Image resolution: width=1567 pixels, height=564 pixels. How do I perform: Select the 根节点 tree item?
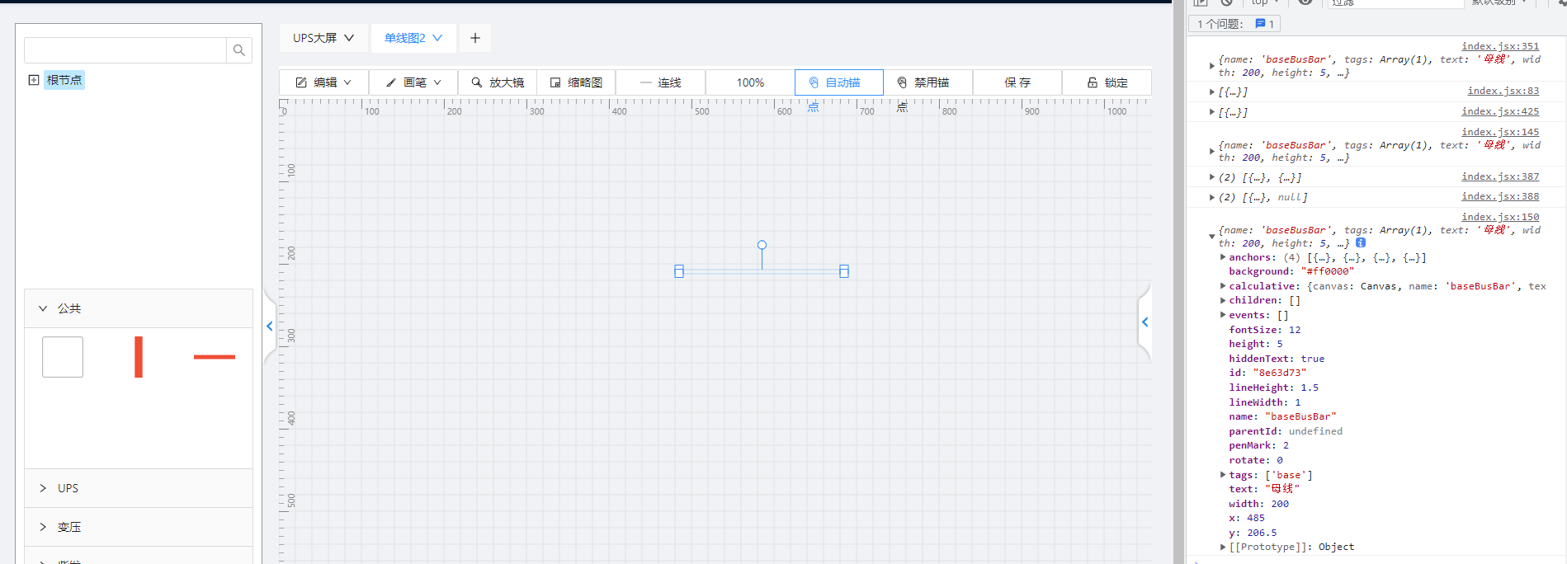coord(64,80)
